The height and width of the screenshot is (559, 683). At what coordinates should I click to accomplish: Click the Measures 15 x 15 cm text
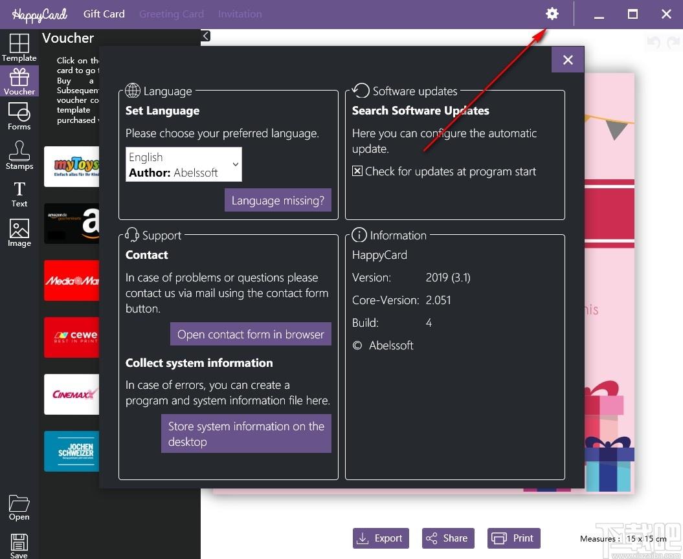(x=623, y=538)
